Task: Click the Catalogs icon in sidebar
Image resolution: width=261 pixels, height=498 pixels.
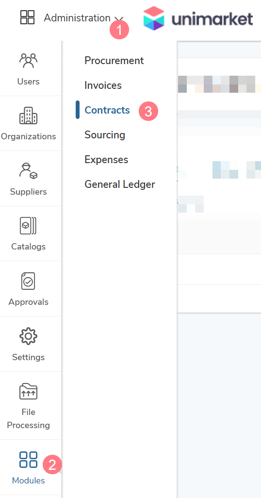Action: point(28,226)
